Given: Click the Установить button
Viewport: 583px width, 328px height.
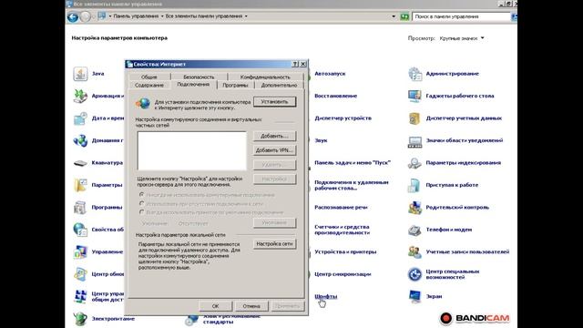Looking at the screenshot, I should point(275,102).
